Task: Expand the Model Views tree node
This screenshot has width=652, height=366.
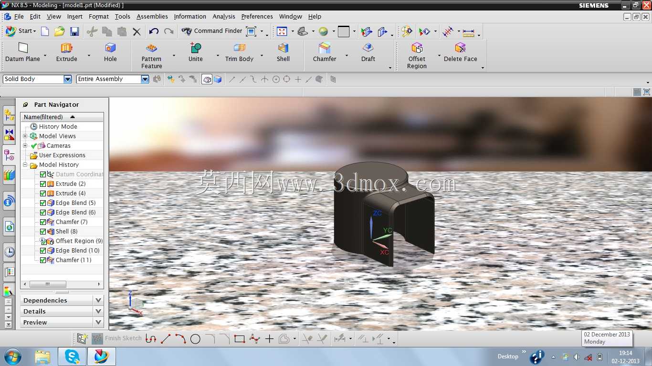Action: [25, 136]
